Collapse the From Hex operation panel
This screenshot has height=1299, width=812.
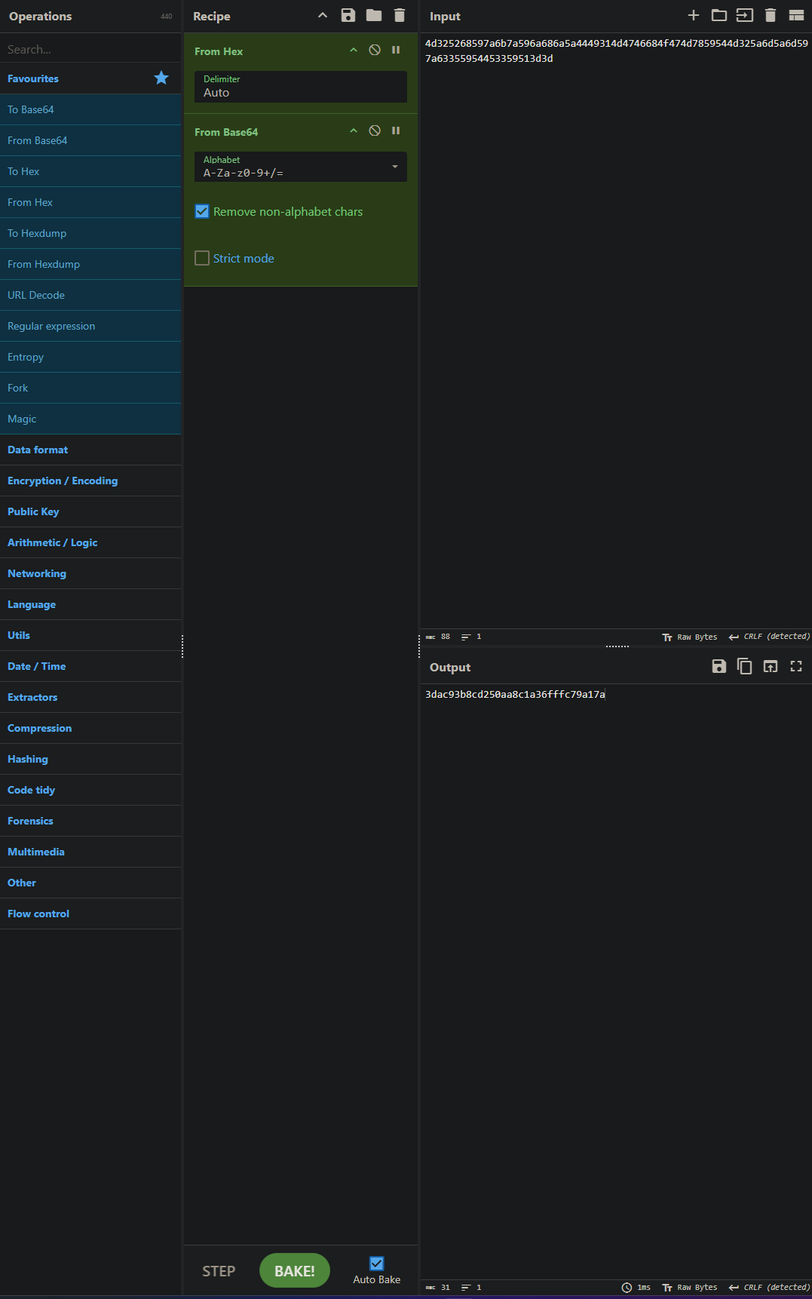(354, 51)
